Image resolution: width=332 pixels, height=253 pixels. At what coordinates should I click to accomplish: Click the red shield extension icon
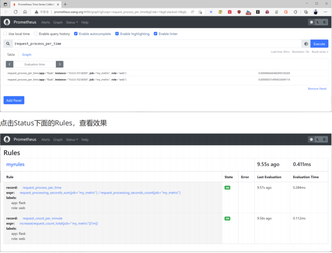[239, 12]
